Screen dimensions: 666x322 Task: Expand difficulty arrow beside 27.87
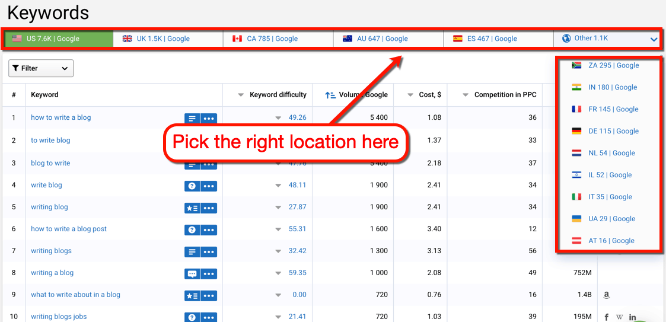(278, 208)
